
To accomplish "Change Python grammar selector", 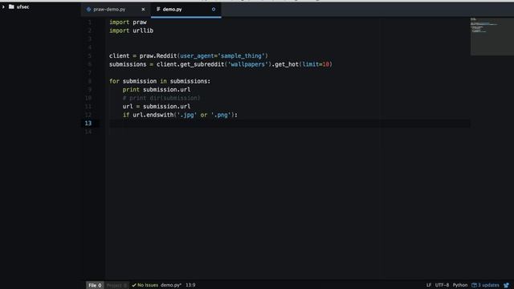I will click(x=460, y=286).
